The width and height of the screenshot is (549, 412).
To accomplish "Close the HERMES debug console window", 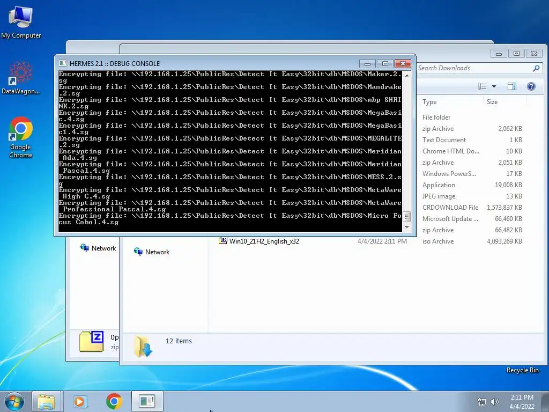I will [403, 64].
